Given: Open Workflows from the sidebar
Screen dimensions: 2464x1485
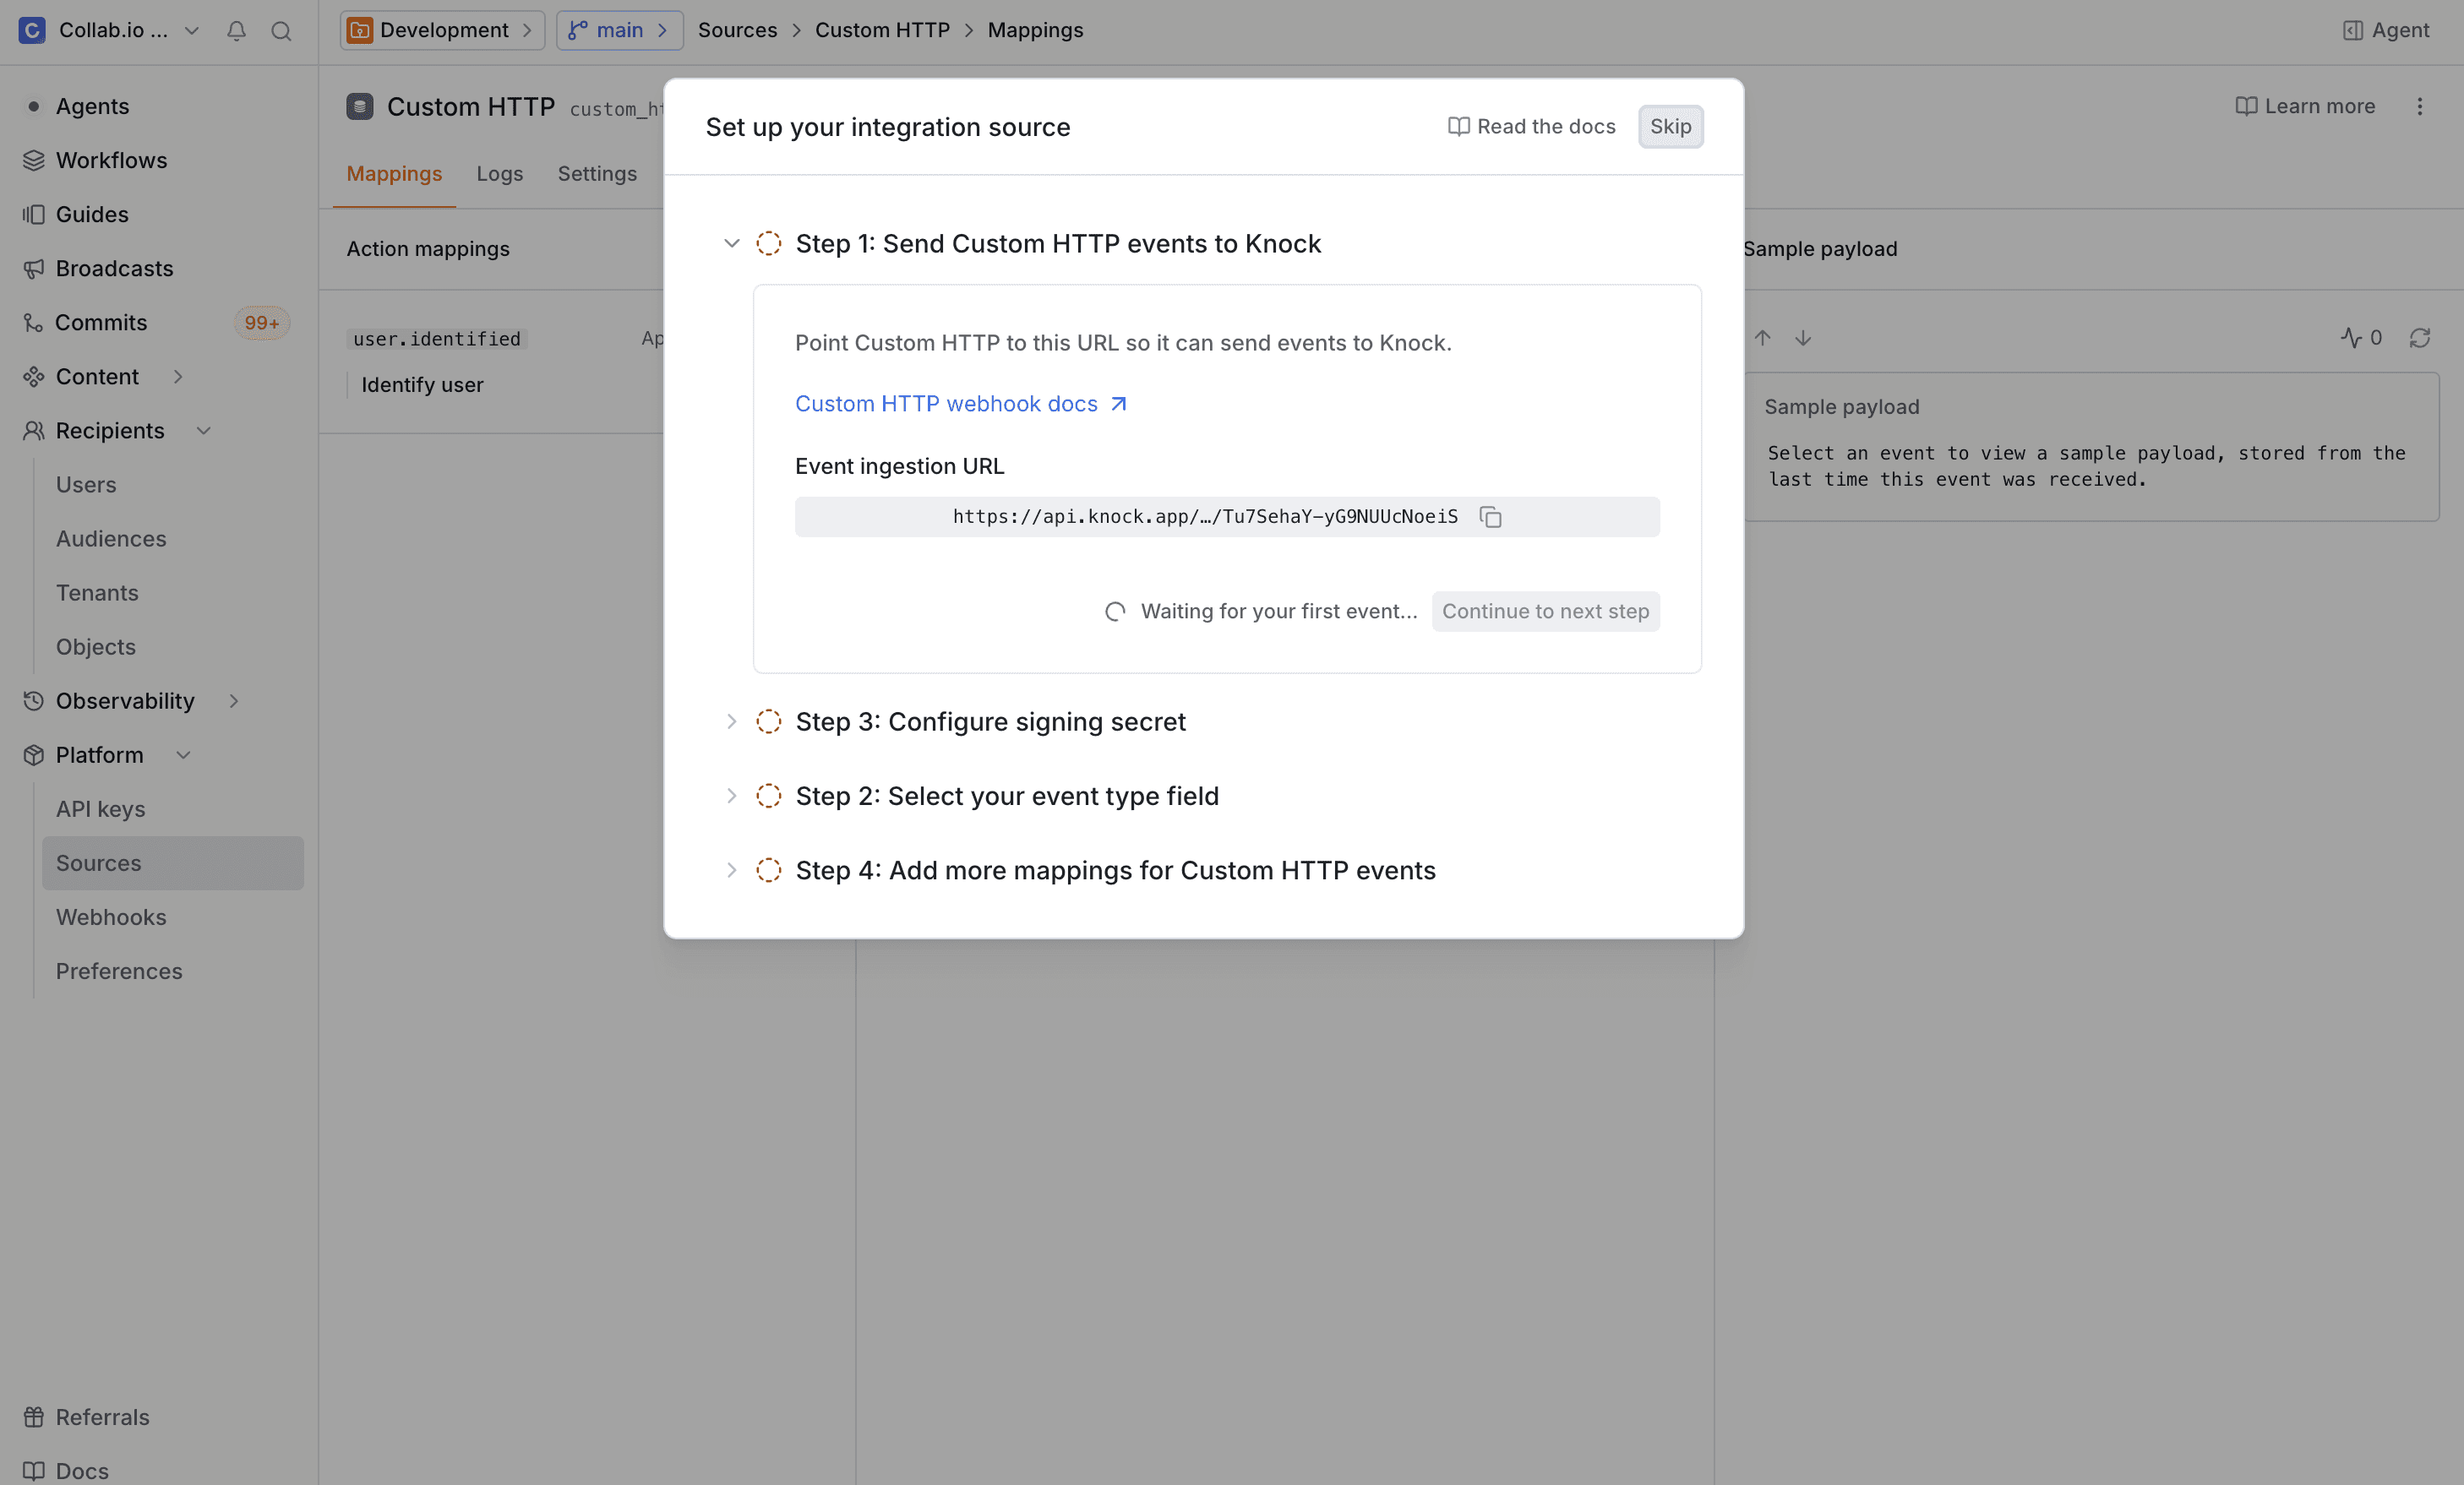Looking at the screenshot, I should (x=111, y=160).
